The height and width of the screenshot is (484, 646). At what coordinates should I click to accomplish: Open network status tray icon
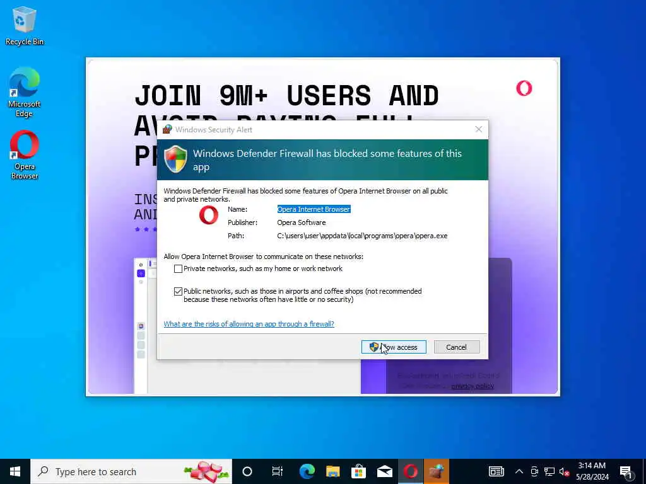click(549, 471)
